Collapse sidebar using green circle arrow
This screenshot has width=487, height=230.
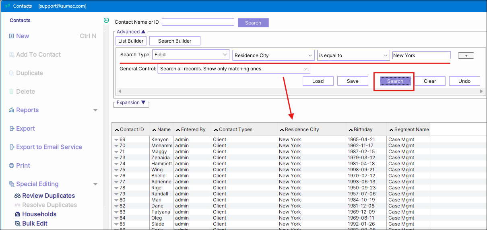tap(106, 20)
